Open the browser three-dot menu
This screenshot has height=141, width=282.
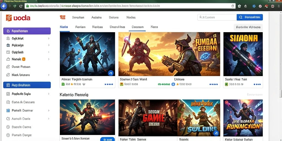coord(279,6)
